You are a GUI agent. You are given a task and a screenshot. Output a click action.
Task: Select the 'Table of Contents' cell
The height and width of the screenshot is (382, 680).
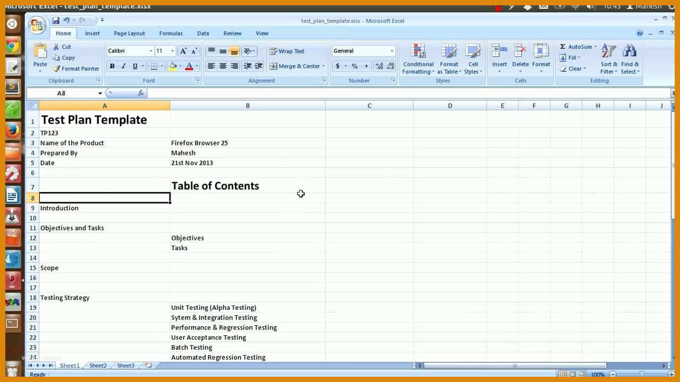point(248,186)
